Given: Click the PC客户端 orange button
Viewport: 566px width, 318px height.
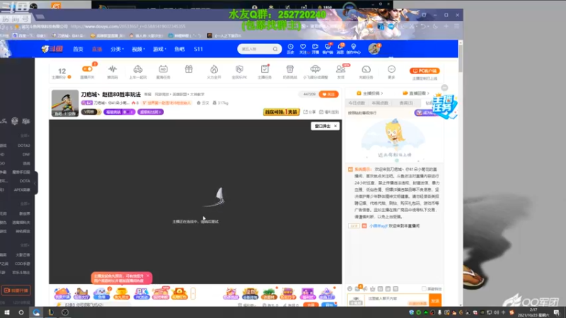Looking at the screenshot, I should 424,71.
